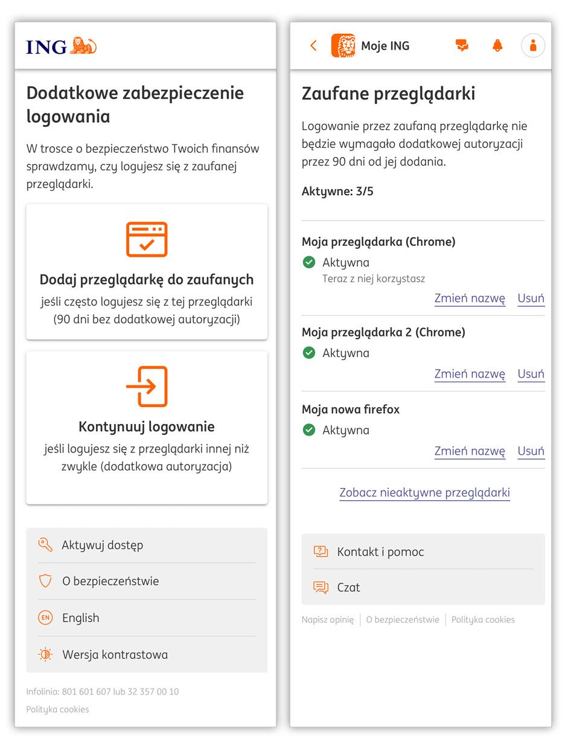Image resolution: width=565 pixels, height=749 pixels.
Task: Select Dodaj przeglądarkę do zaufanych card
Action: pyautogui.click(x=147, y=272)
